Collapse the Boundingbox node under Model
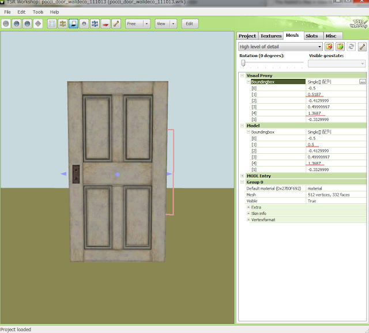This screenshot has width=369, height=333. click(x=248, y=132)
